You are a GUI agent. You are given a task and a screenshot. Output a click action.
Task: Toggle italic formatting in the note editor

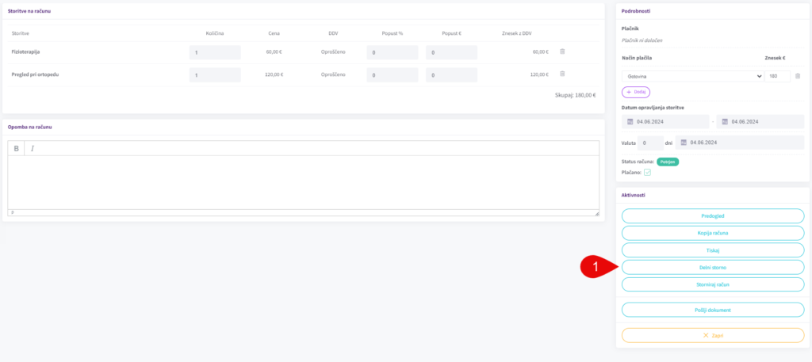[x=33, y=148]
